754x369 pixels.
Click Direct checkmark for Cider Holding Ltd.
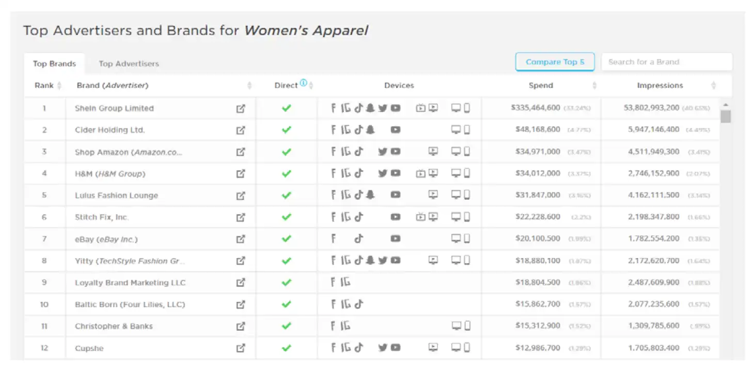coord(286,130)
